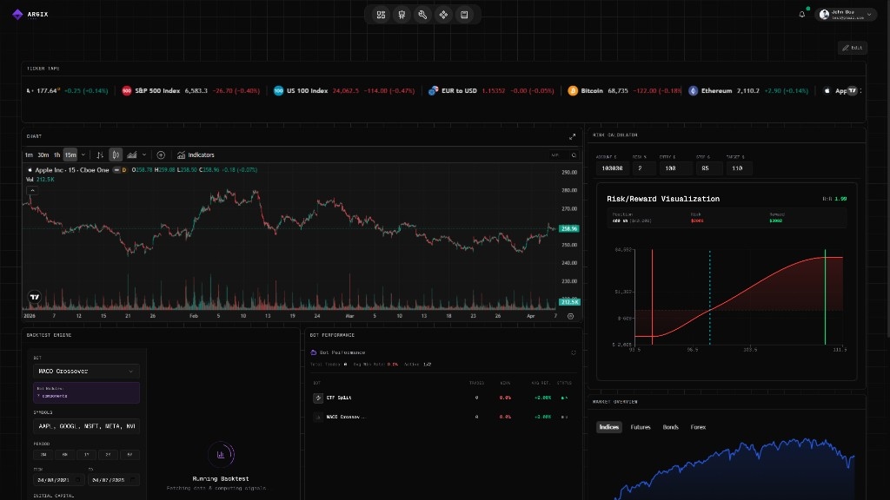Open the MACD Crossover bot dropdown
This screenshot has width=890, height=500.
click(x=86, y=372)
